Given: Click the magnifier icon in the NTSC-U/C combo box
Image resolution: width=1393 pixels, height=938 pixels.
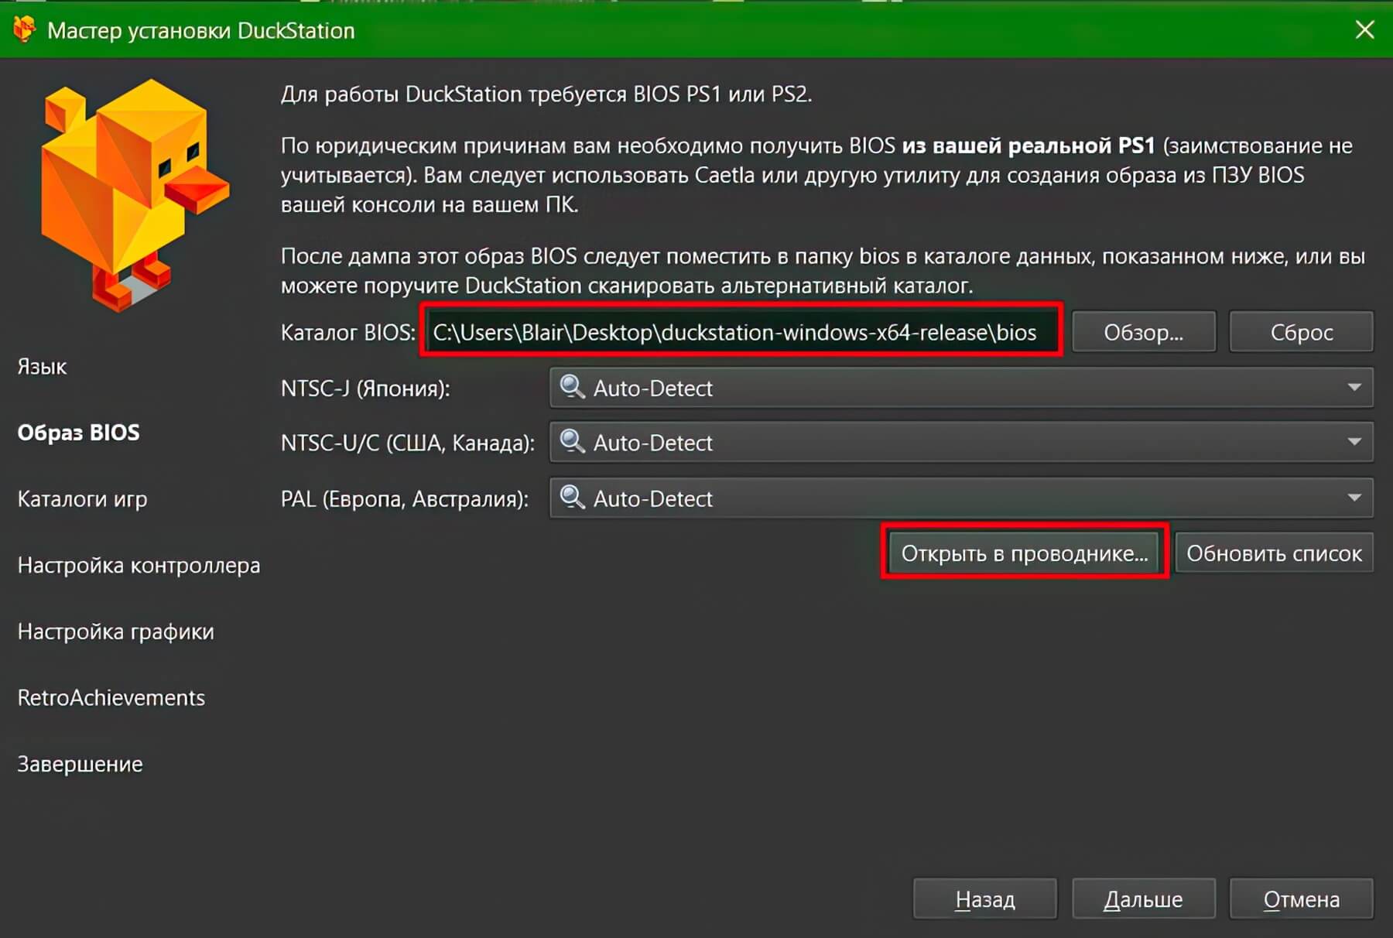Looking at the screenshot, I should (572, 441).
